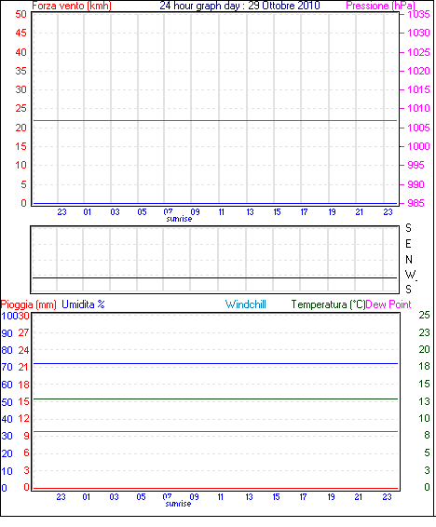Click the magenta pressure line in the top chart
The width and height of the screenshot is (436, 527).
pyautogui.click(x=215, y=120)
